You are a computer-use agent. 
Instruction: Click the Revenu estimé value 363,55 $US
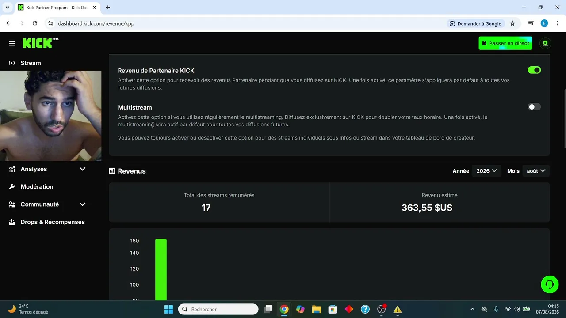(x=427, y=208)
